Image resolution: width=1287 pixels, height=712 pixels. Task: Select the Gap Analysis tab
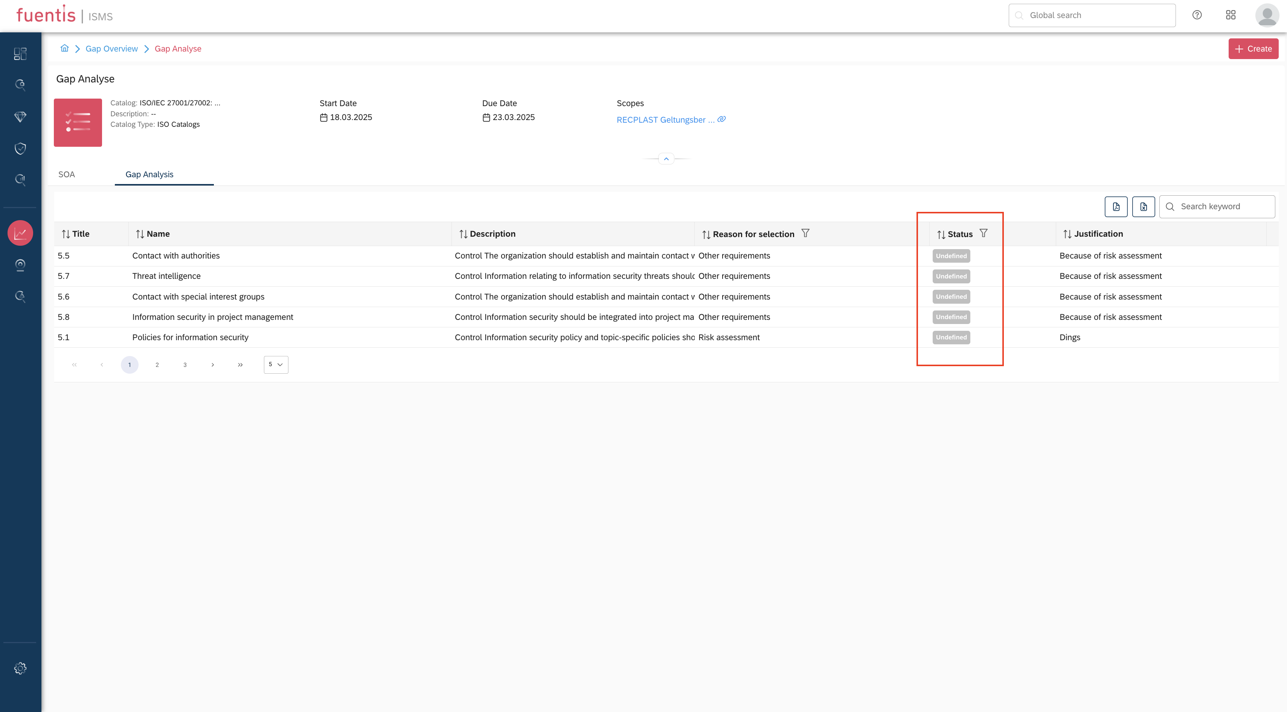tap(149, 174)
